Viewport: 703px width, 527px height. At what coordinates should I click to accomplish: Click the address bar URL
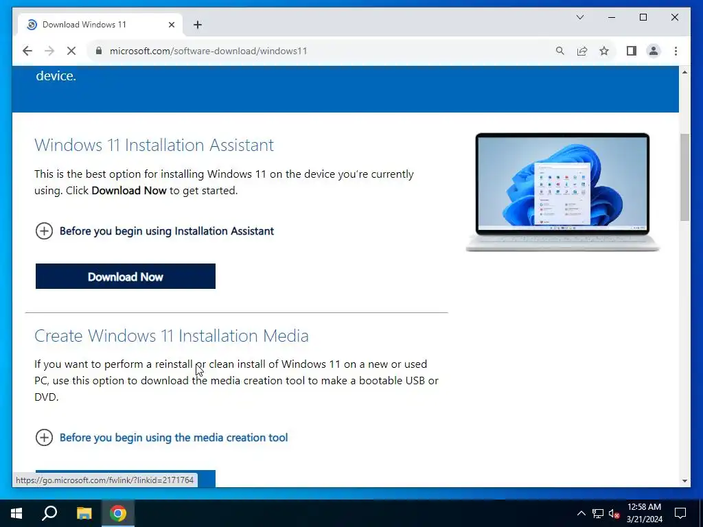pyautogui.click(x=209, y=51)
